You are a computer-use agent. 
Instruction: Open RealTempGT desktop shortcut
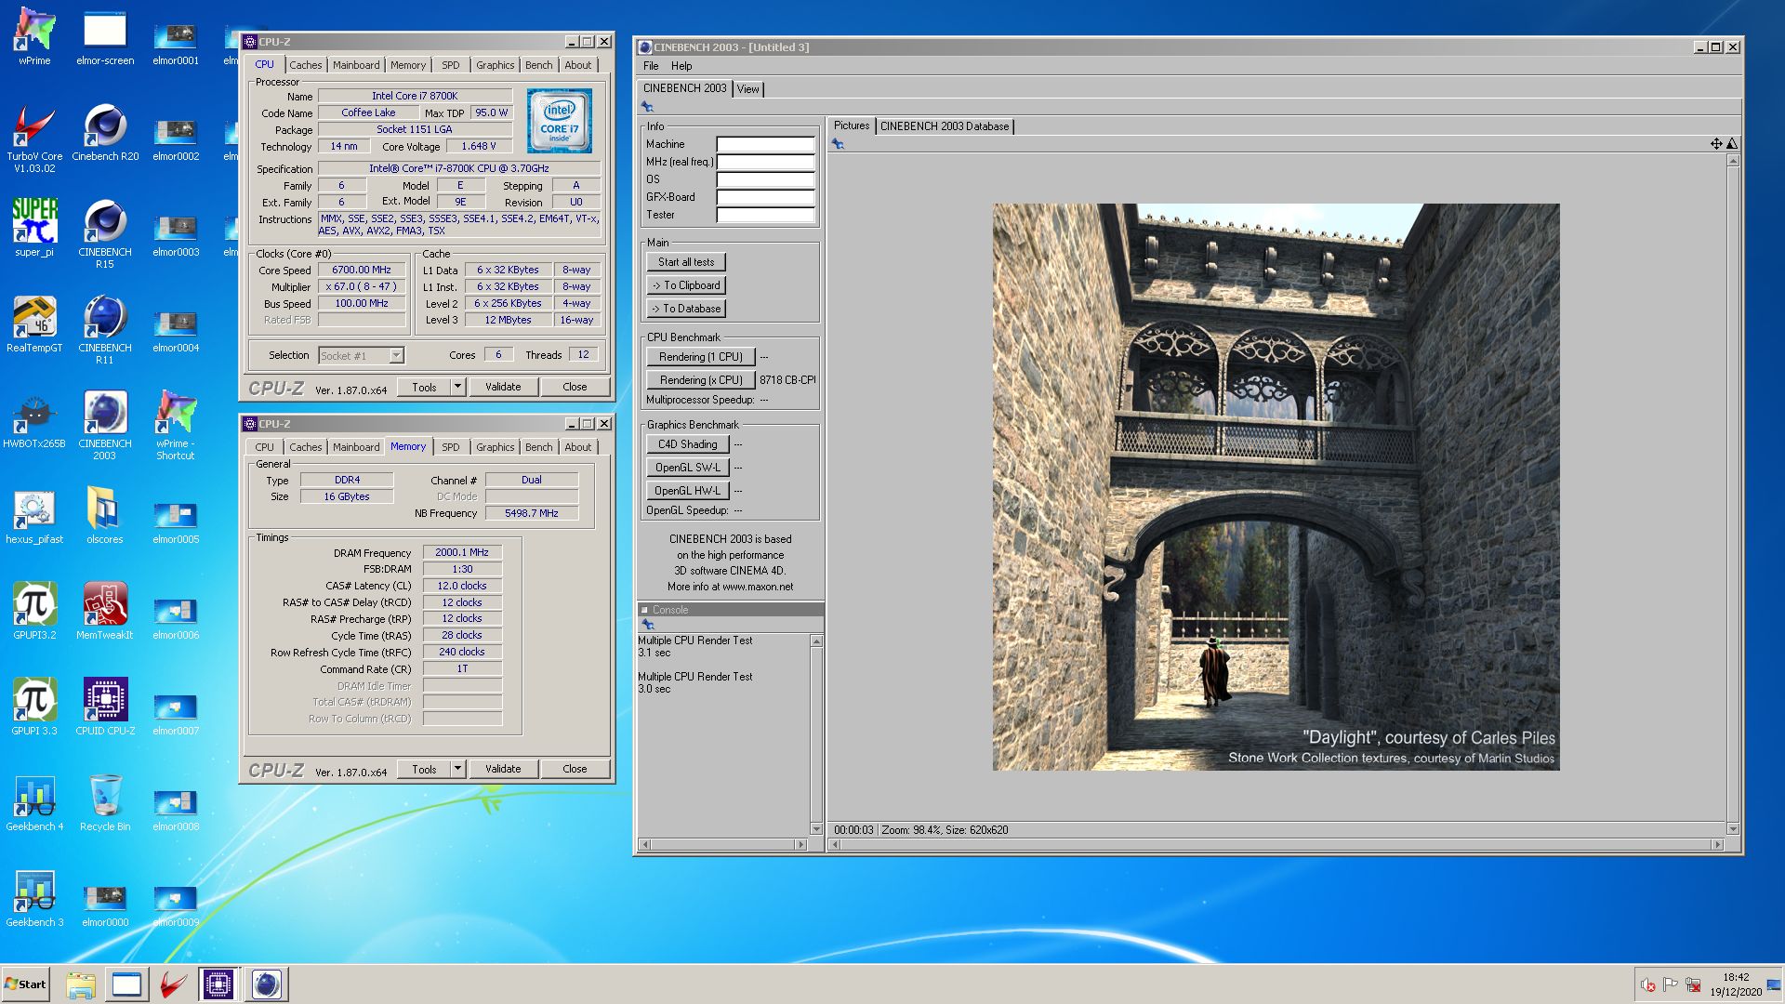(x=34, y=324)
